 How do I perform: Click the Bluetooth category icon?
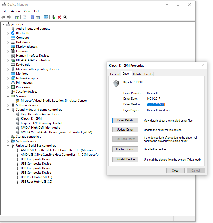click(13, 33)
